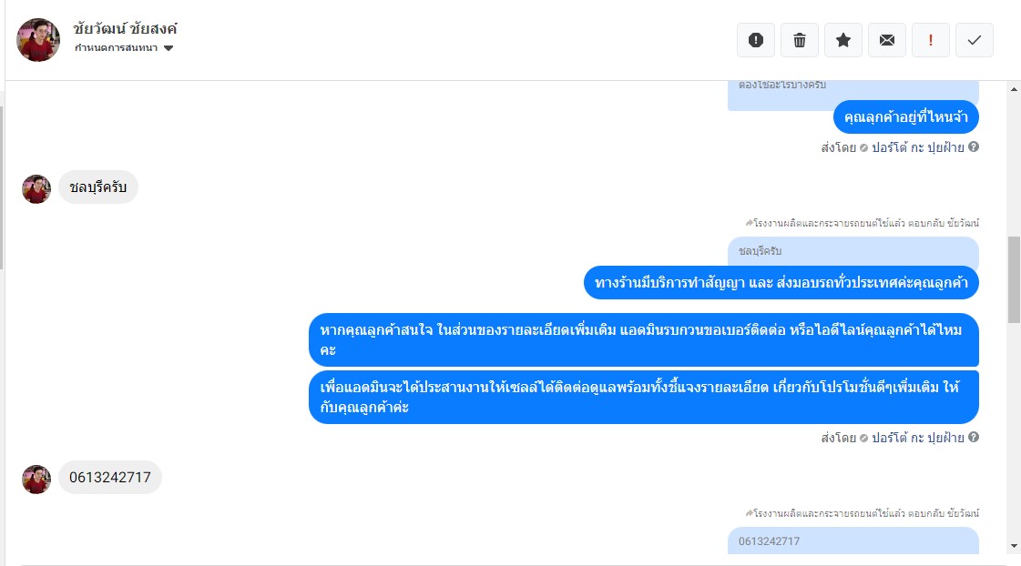Click help icon beside second sender name
Screen dimensions: 1021x566
pyautogui.click(x=974, y=437)
